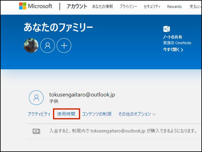Viewport: 202px width, 152px height.
Task: Click 入金すると deposit message text
Action: pos(123,131)
